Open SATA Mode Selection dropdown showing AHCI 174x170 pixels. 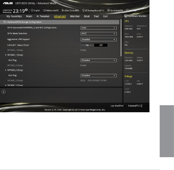click(x=99, y=34)
